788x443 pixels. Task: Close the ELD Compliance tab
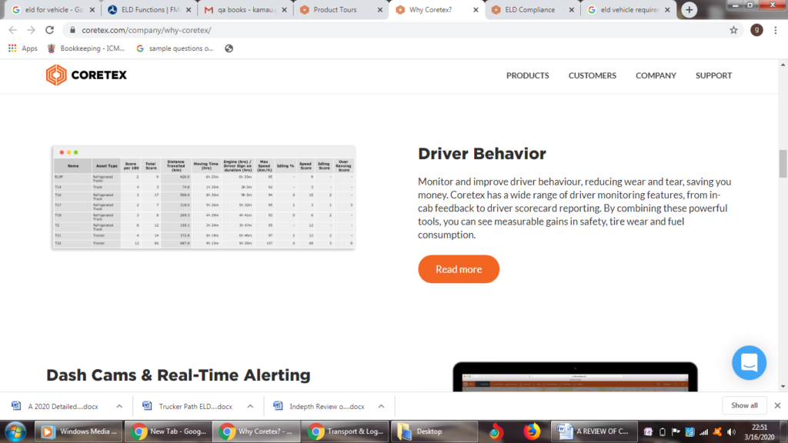[x=572, y=9]
